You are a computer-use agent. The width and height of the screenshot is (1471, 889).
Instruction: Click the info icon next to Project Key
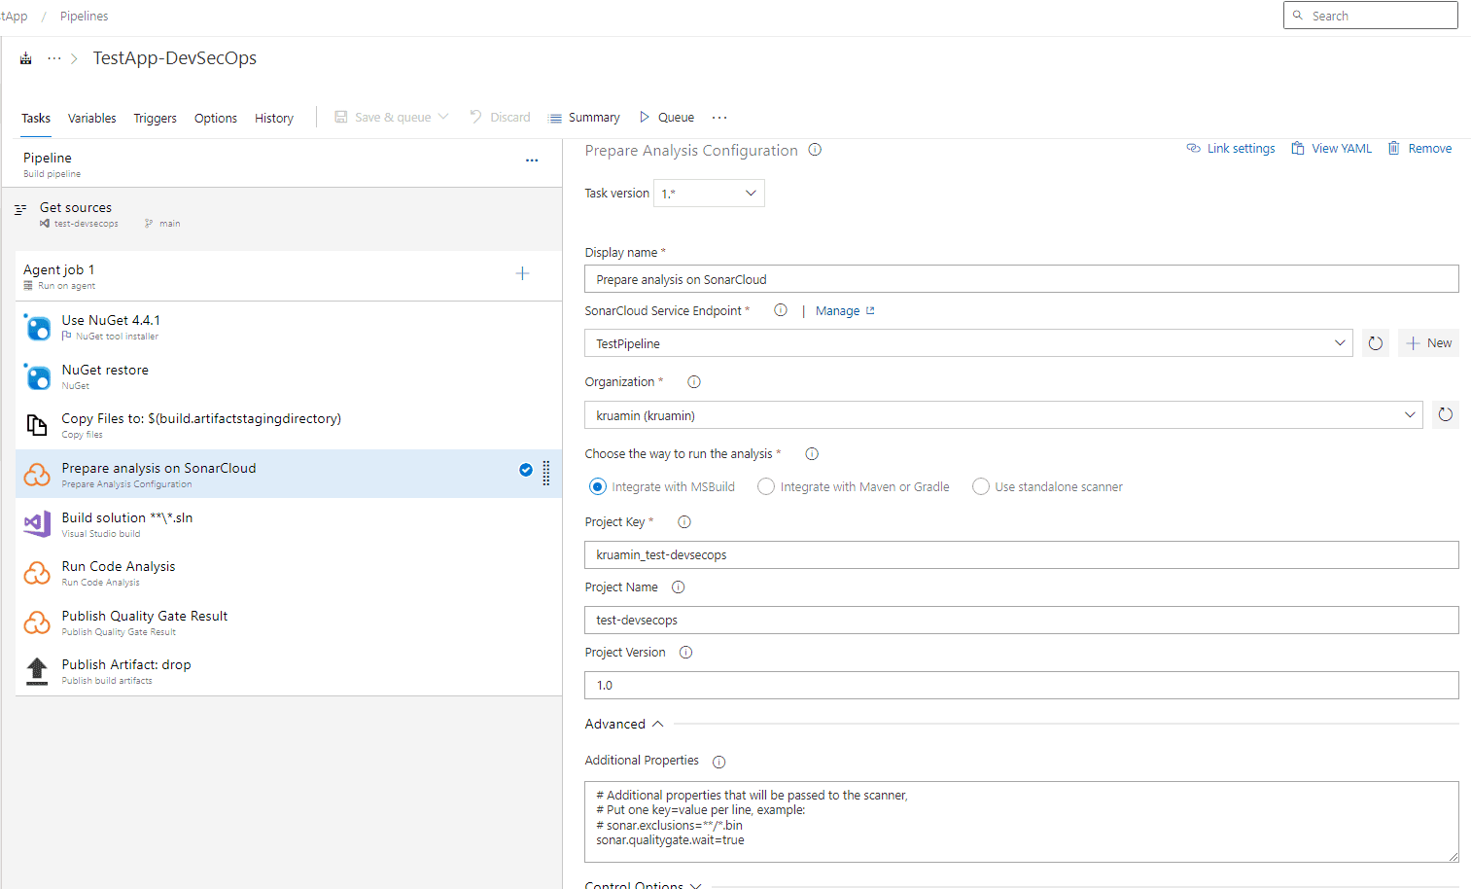click(684, 522)
